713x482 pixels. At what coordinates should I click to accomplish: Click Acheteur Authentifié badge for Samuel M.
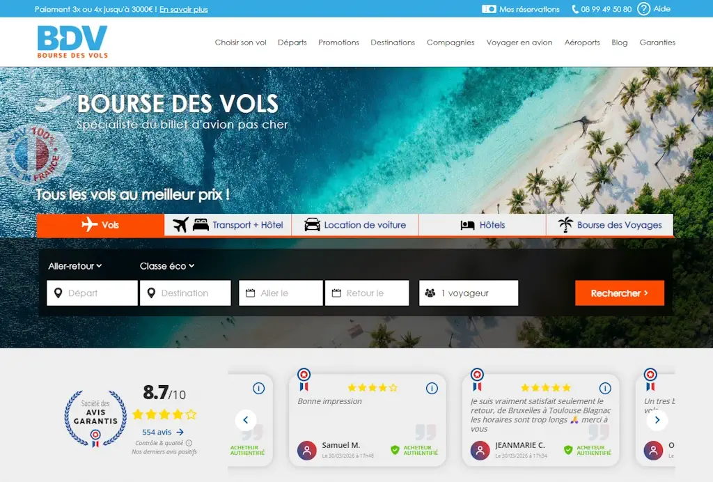click(x=414, y=450)
